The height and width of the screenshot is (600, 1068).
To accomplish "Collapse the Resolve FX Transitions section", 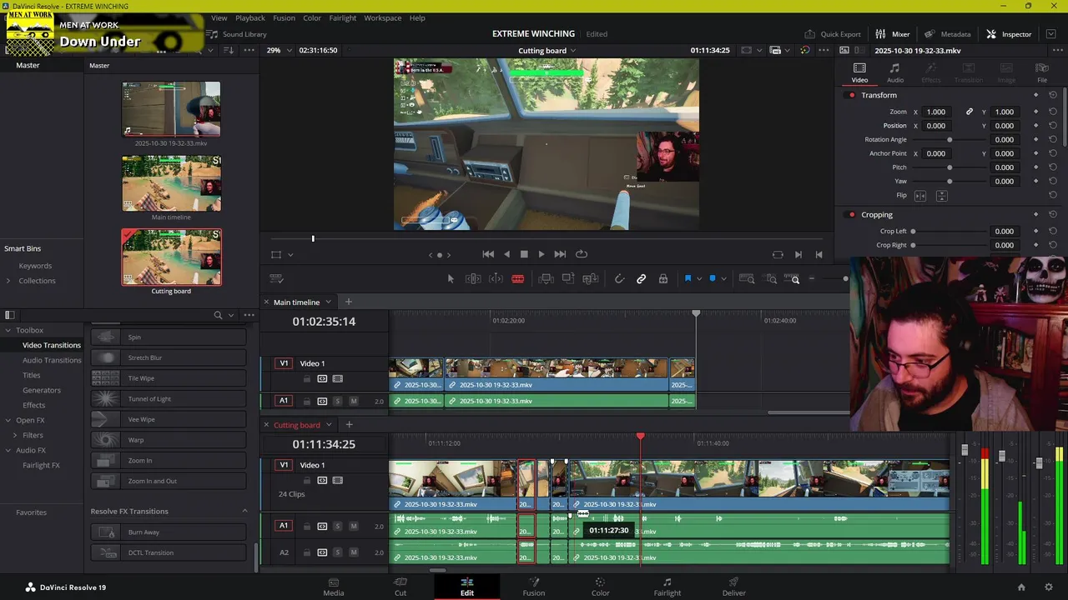I will tap(244, 511).
